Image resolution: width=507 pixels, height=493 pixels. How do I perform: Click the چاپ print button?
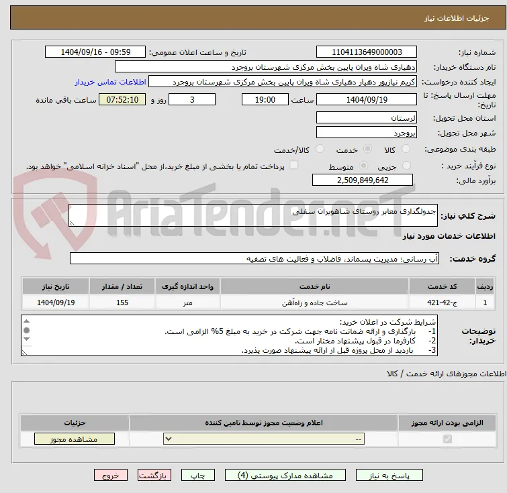(198, 476)
